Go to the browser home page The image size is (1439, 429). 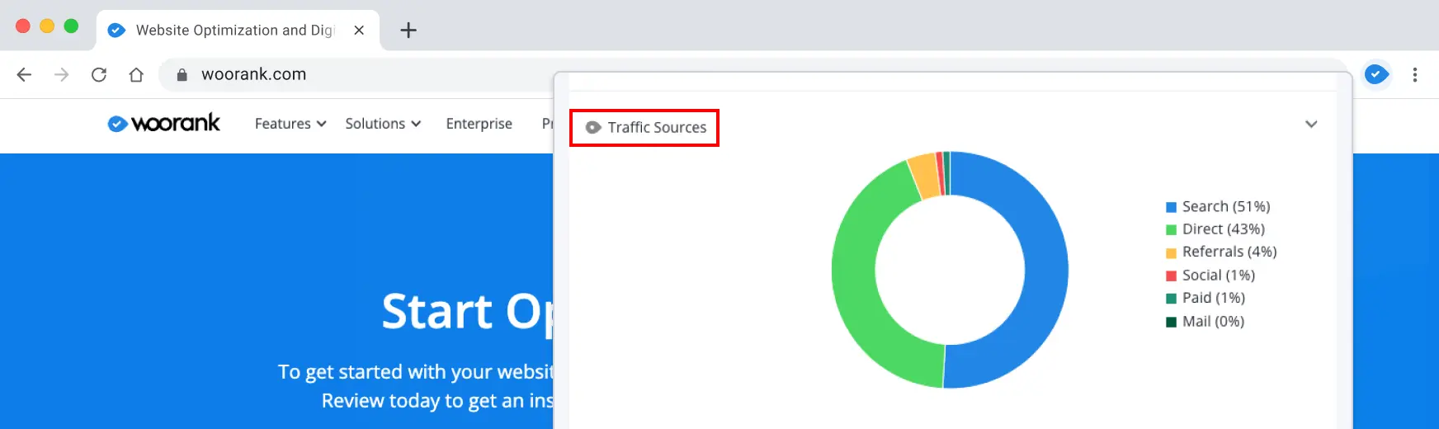[x=136, y=74]
